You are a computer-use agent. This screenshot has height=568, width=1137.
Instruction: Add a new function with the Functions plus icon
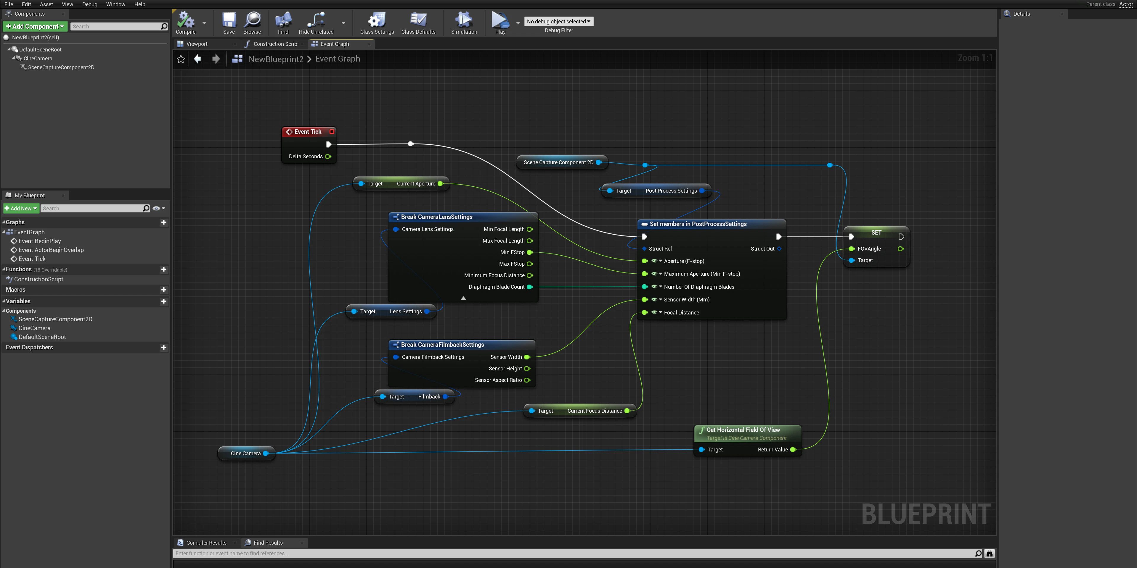click(x=164, y=270)
